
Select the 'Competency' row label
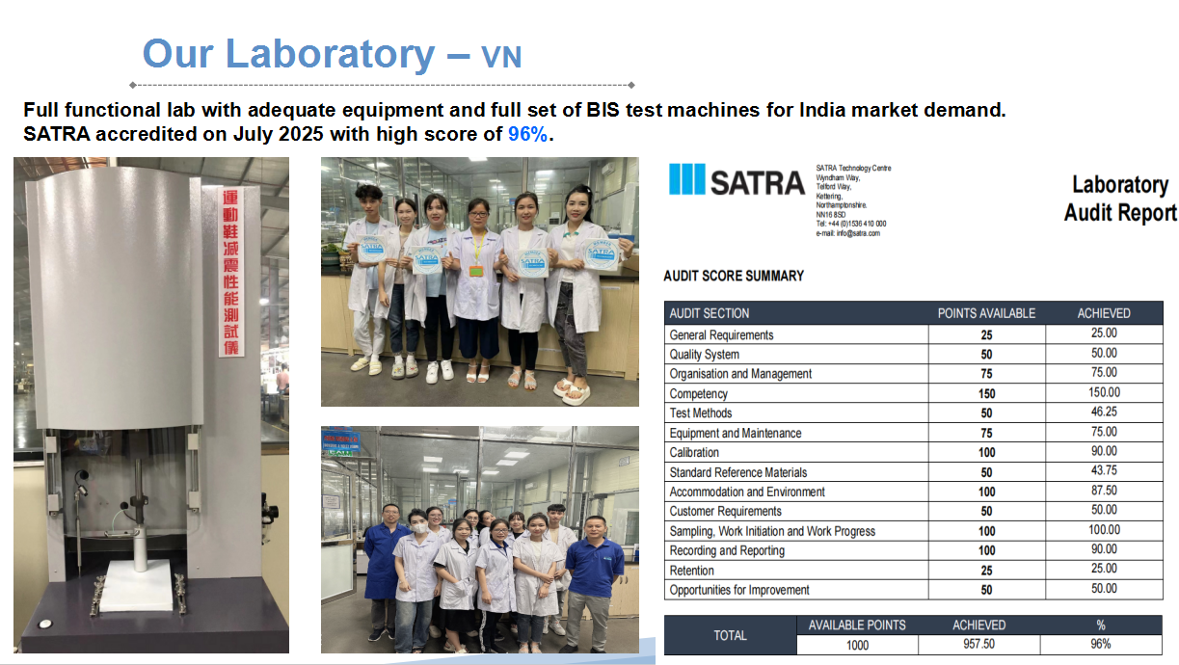(698, 393)
